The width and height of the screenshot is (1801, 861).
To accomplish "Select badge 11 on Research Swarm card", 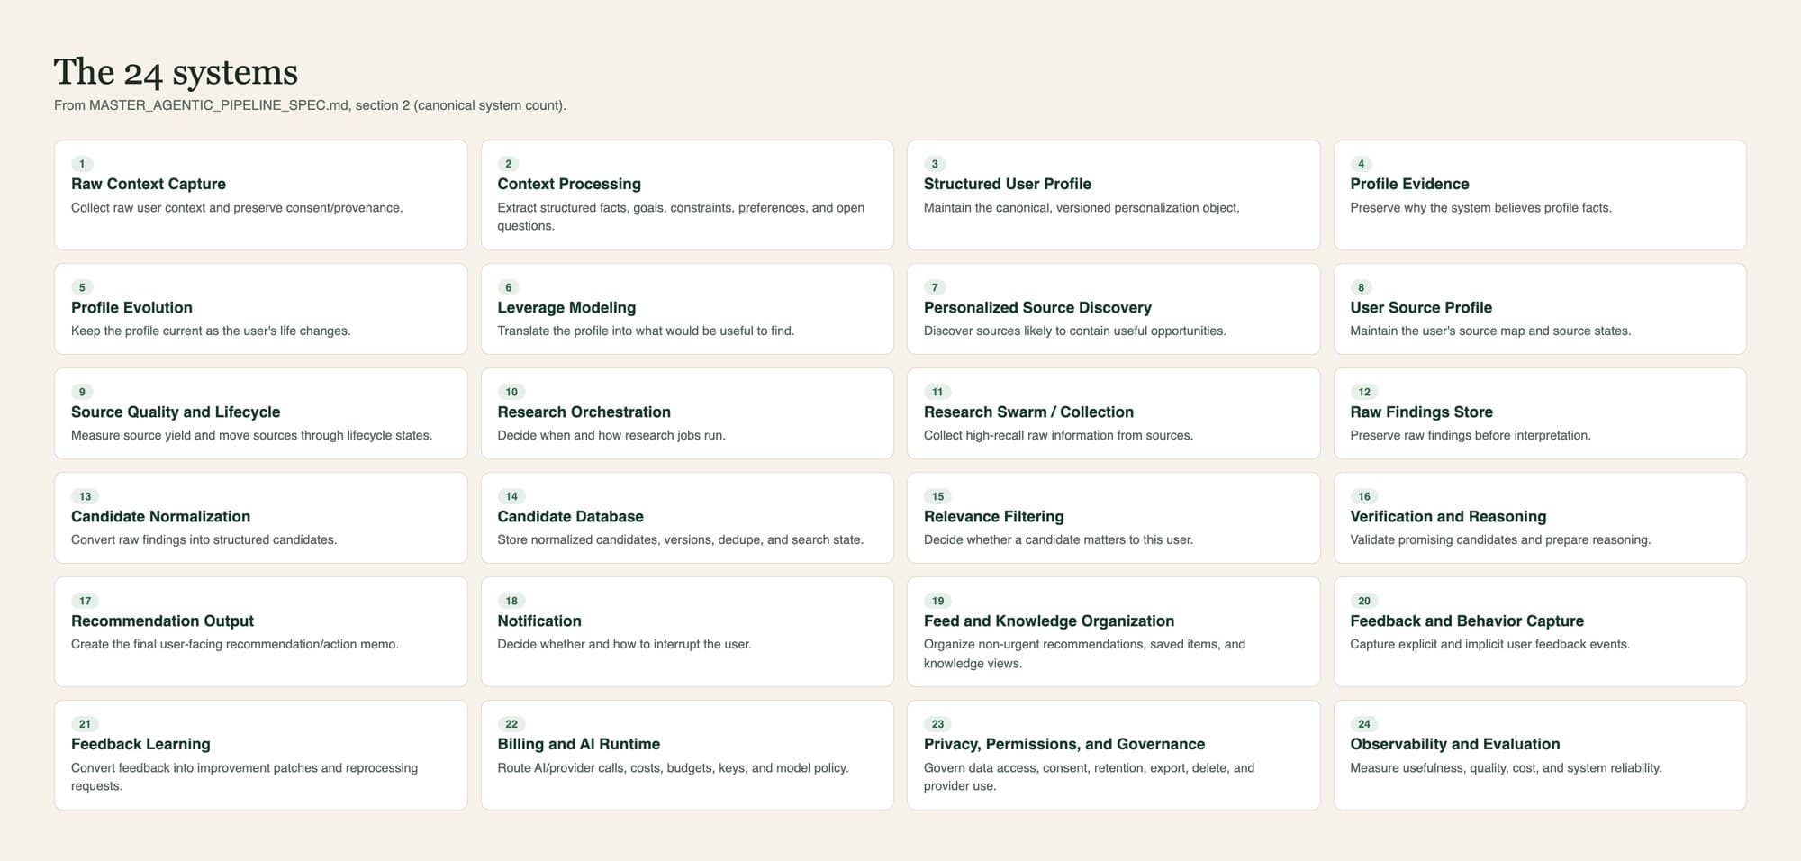I will (937, 392).
